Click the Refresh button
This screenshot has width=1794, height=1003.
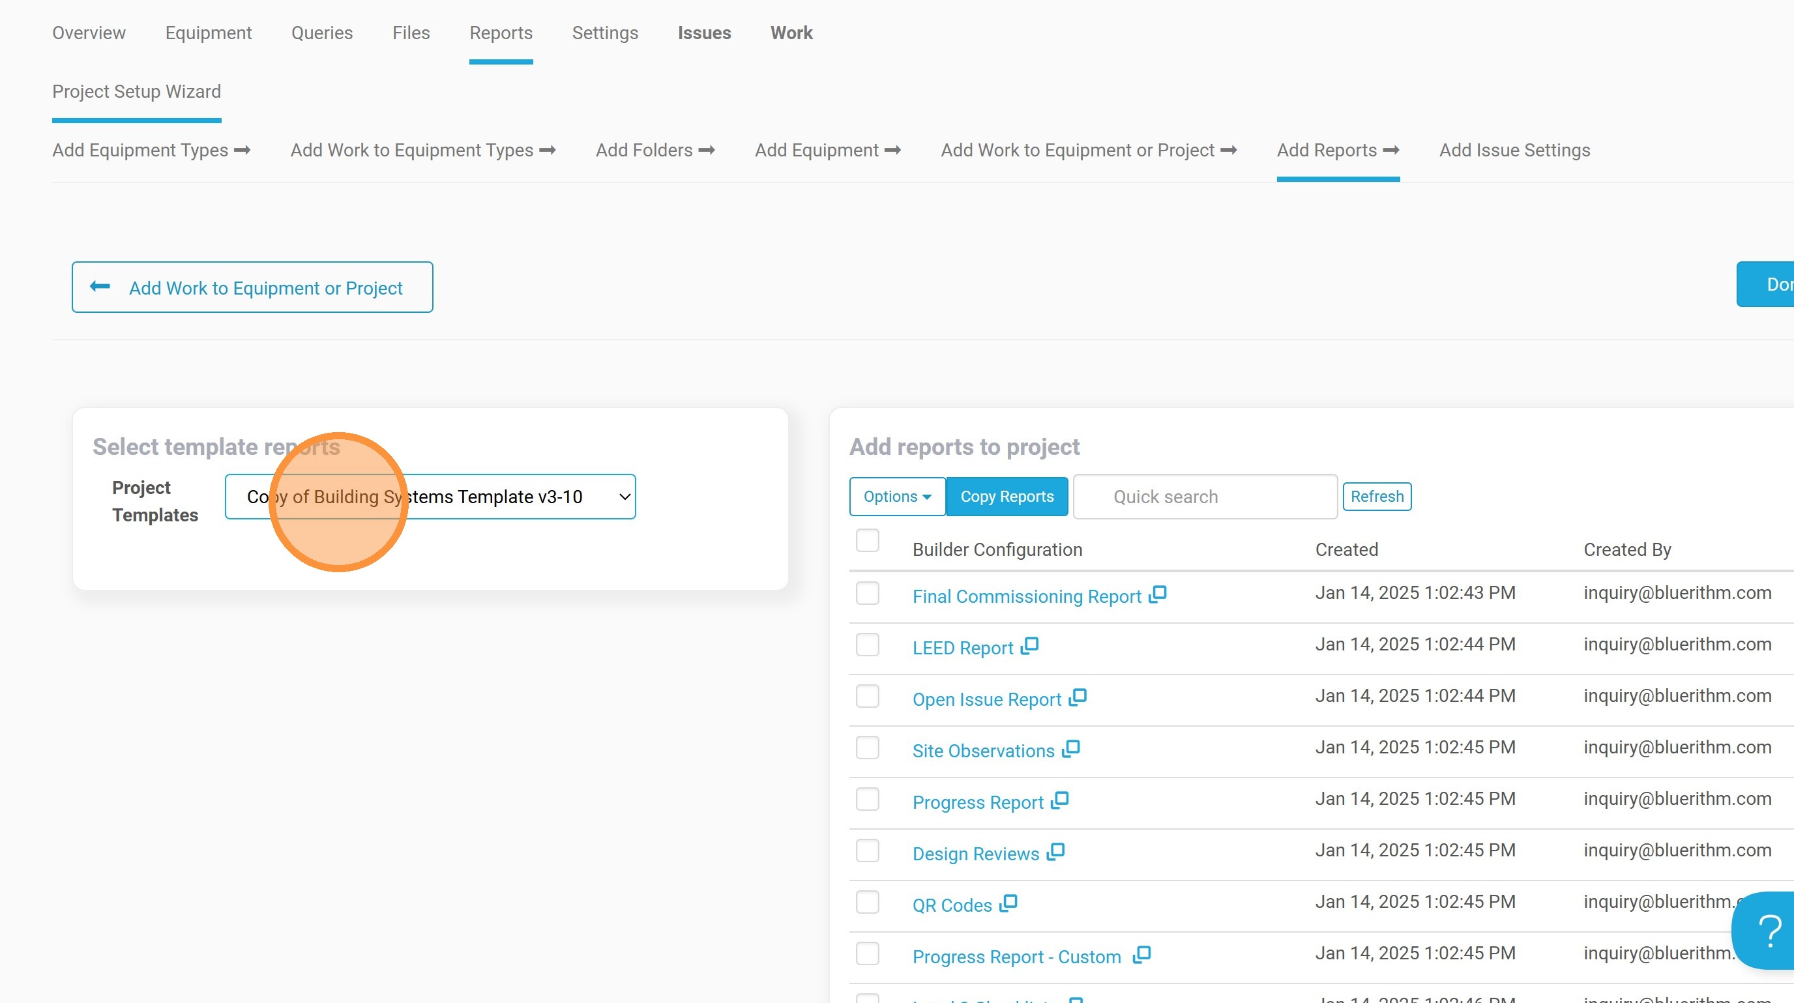1377,495
